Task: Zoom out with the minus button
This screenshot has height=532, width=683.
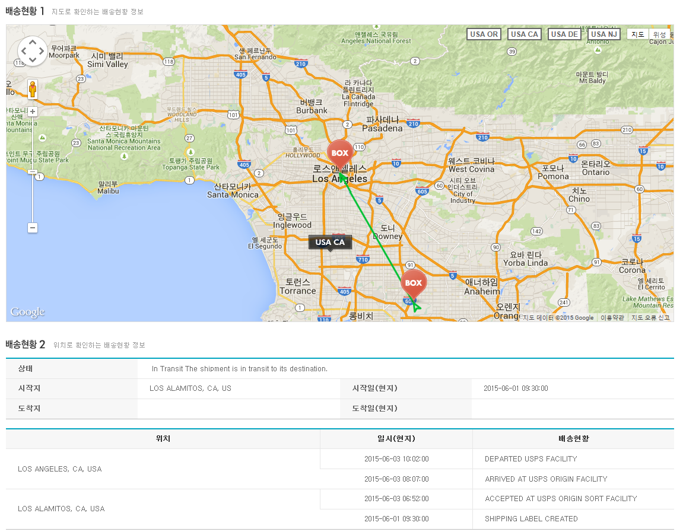Action: click(x=33, y=228)
